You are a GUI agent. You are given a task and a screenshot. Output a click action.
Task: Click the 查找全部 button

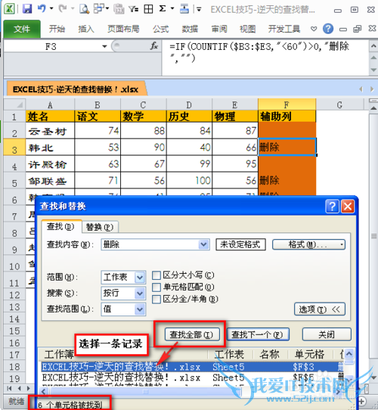pyautogui.click(x=191, y=334)
